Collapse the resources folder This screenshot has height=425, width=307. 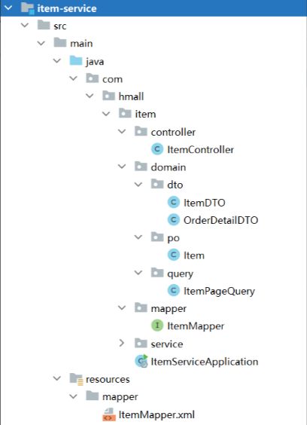[x=57, y=378]
